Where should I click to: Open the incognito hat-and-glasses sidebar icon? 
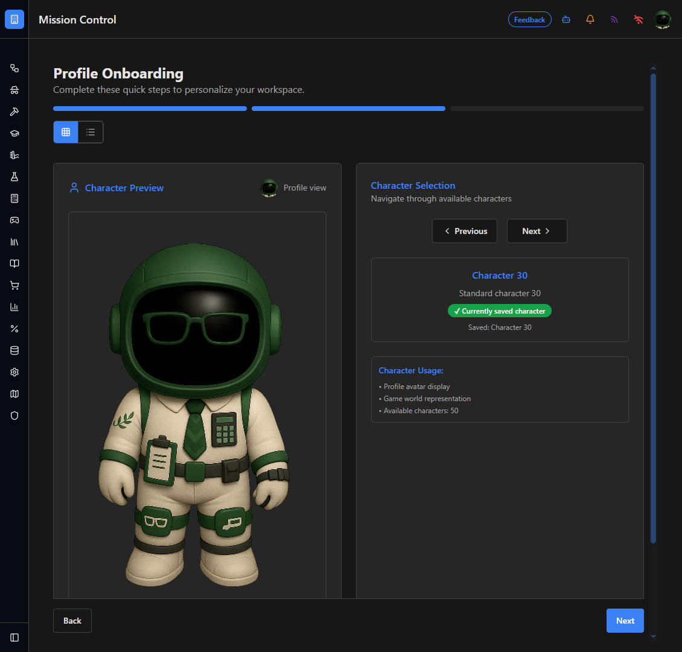(14, 90)
